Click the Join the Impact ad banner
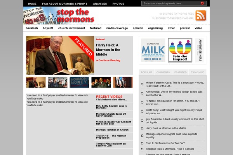The image size is (233, 155). point(180,50)
